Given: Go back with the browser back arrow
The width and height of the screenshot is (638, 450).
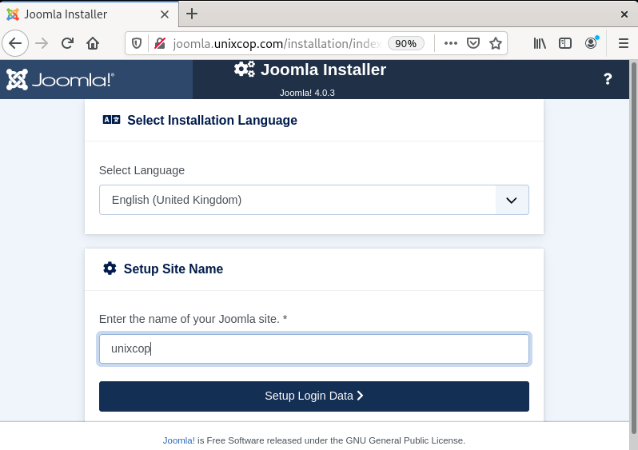Looking at the screenshot, I should pyautogui.click(x=15, y=43).
